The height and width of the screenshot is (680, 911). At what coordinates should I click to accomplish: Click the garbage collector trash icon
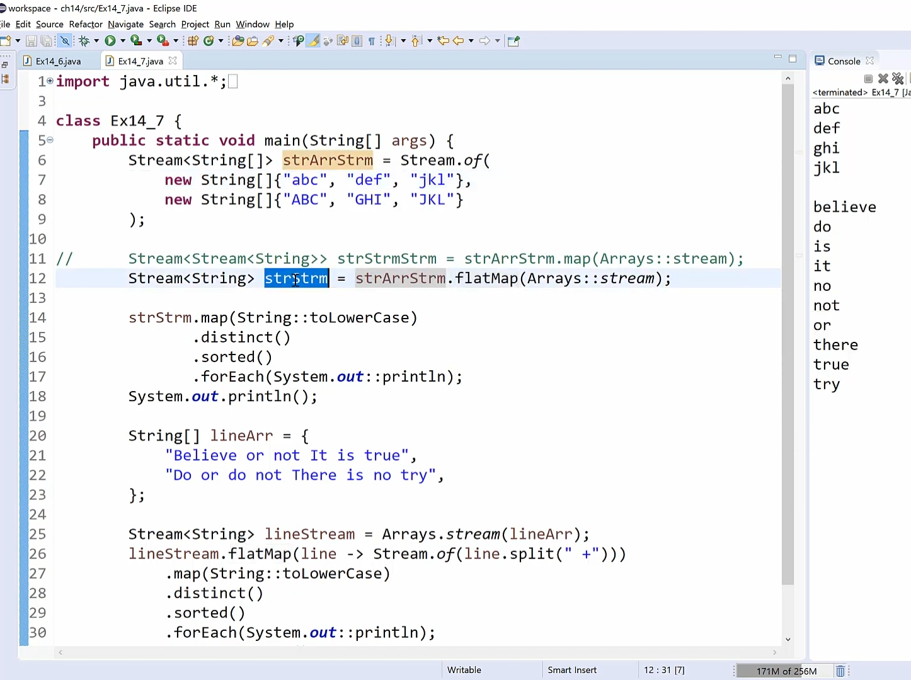tap(840, 671)
